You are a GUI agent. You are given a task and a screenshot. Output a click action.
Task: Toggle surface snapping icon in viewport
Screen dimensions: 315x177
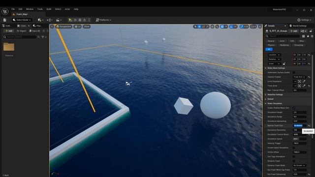point(217,27)
